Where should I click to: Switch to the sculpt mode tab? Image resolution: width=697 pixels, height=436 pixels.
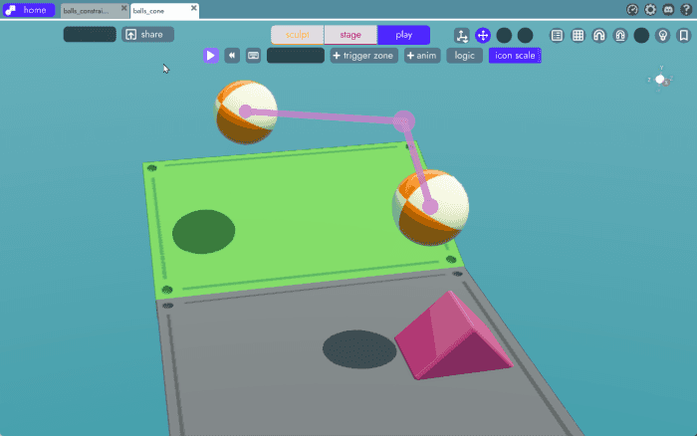pos(298,35)
